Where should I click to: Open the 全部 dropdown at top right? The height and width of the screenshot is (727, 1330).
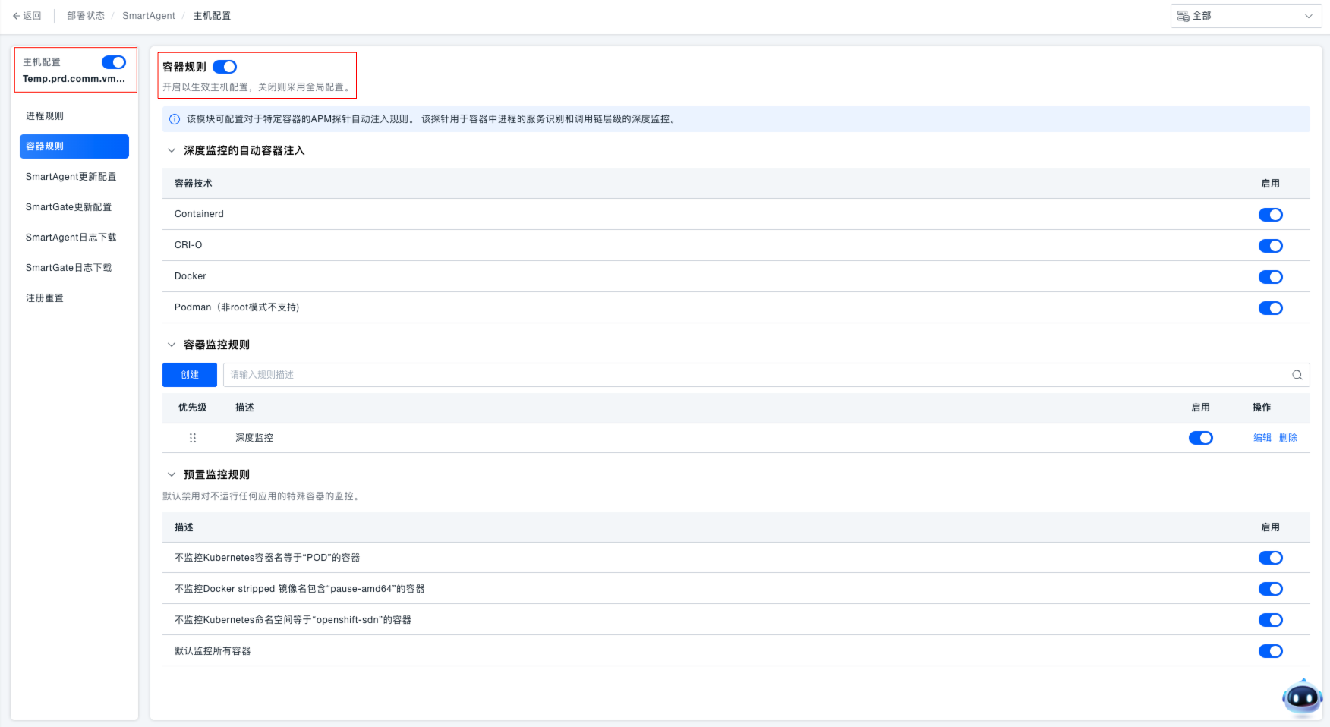(1245, 16)
